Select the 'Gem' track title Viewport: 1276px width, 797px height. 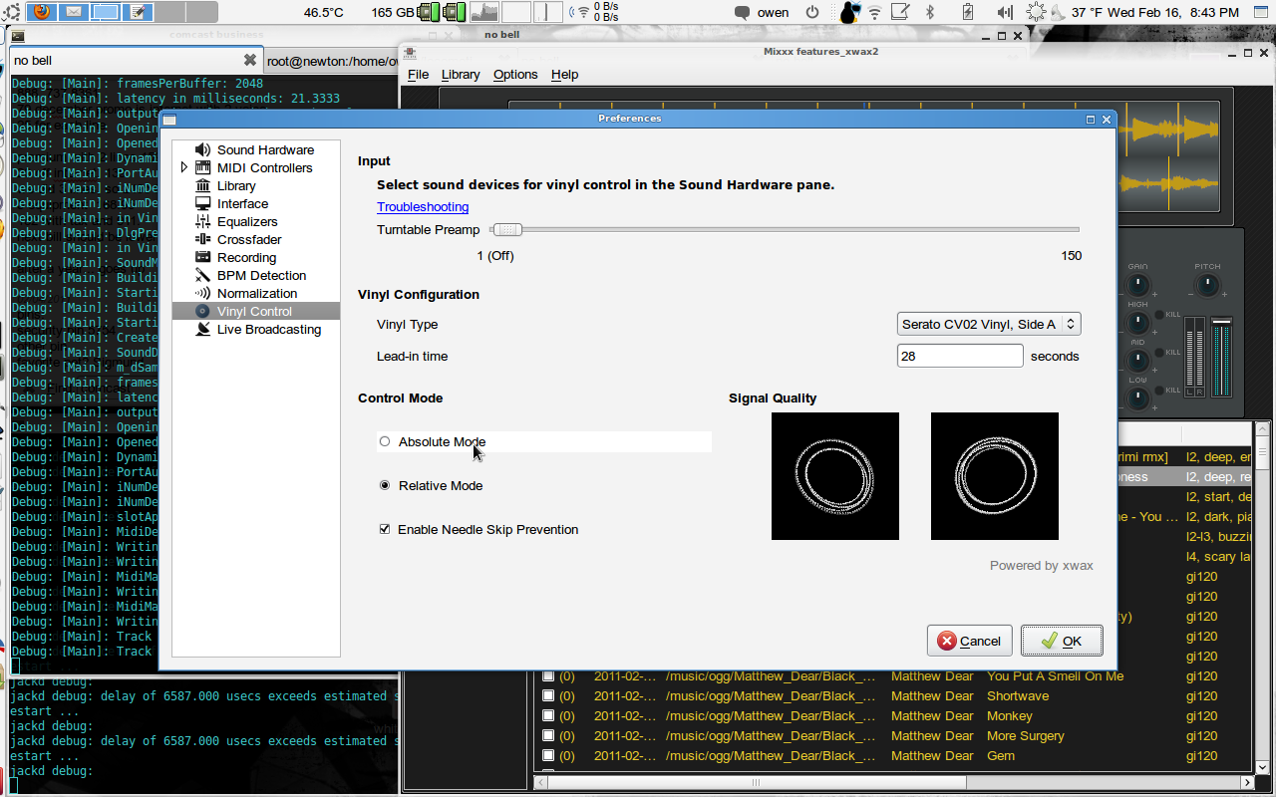pos(1001,756)
